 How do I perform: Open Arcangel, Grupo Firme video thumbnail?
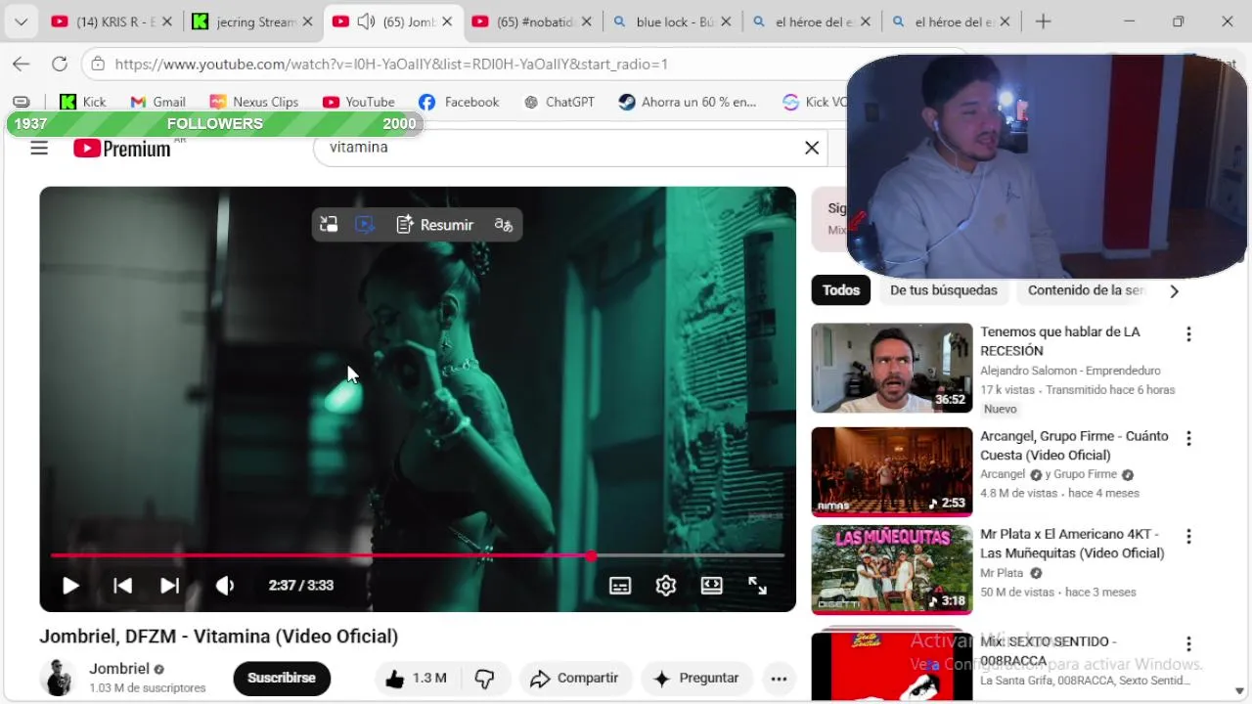pyautogui.click(x=892, y=471)
